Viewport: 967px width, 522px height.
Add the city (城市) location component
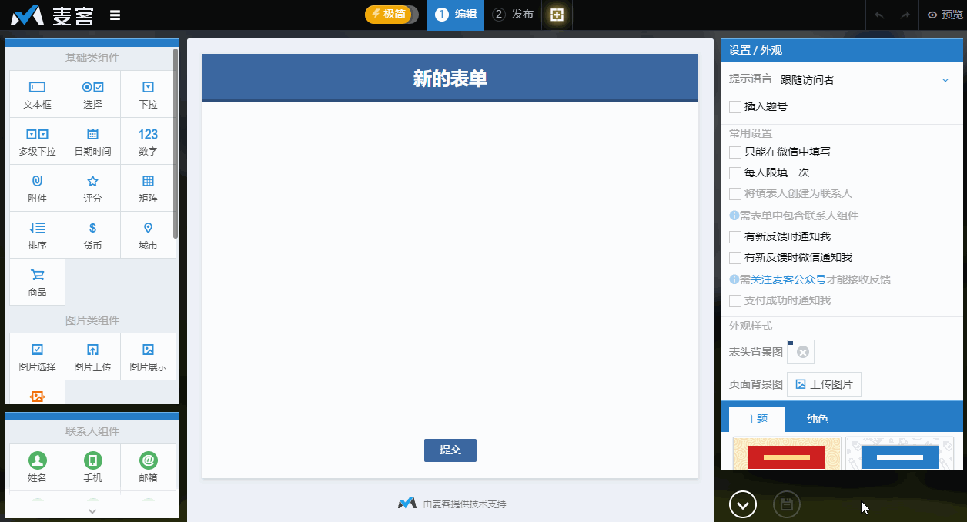[148, 236]
